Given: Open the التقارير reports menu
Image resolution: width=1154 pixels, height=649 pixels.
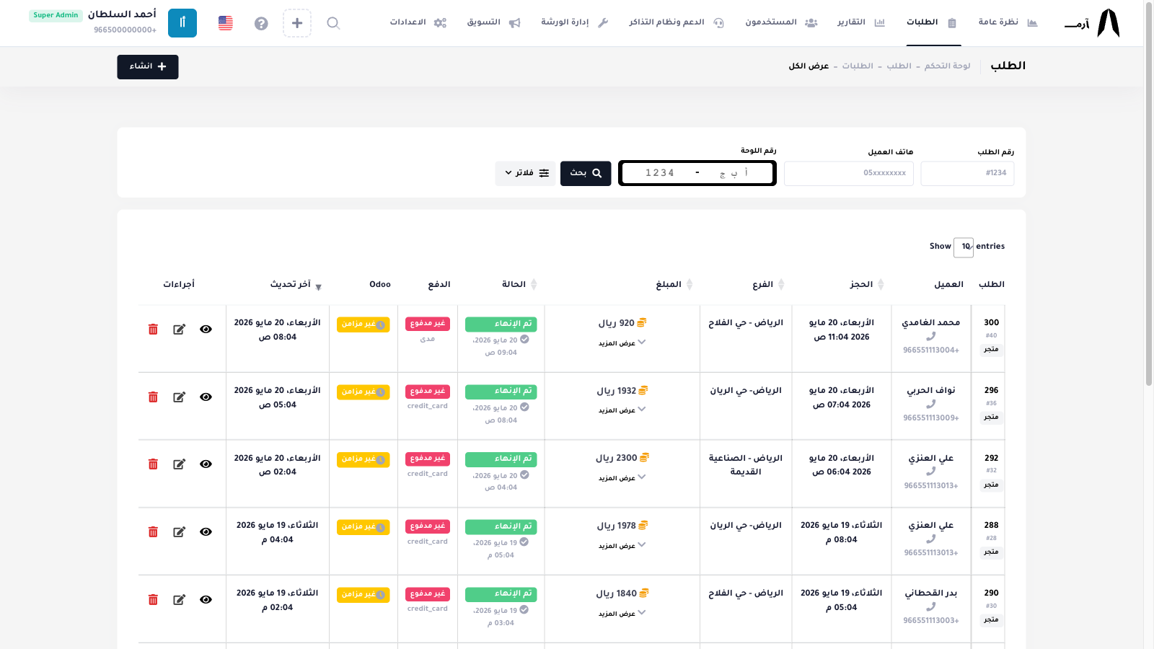Looking at the screenshot, I should coord(860,22).
